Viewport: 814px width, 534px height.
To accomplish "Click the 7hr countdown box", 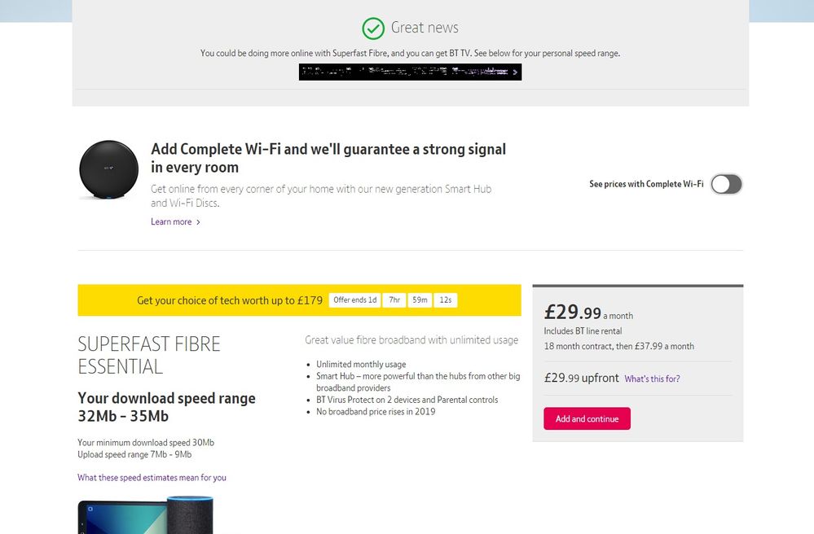I will (x=394, y=300).
